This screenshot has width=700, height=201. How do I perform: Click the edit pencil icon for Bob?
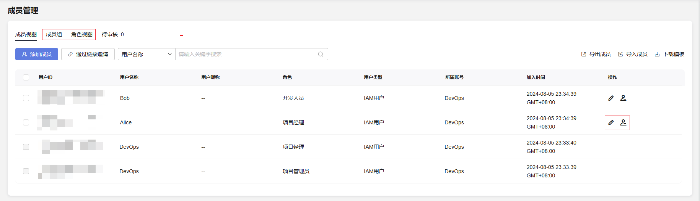point(611,98)
